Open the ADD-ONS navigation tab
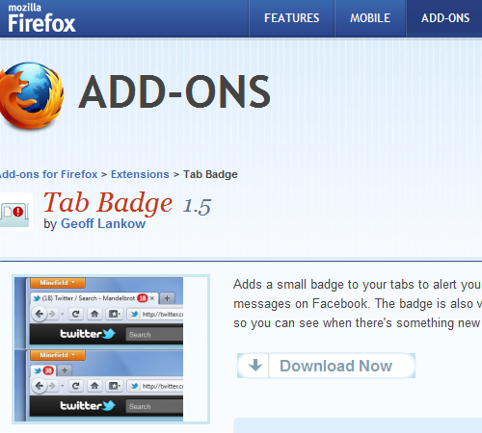Viewport: 482px width, 433px height. (x=445, y=18)
